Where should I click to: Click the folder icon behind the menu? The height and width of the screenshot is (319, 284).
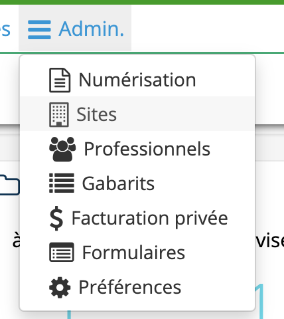[x=10, y=185]
